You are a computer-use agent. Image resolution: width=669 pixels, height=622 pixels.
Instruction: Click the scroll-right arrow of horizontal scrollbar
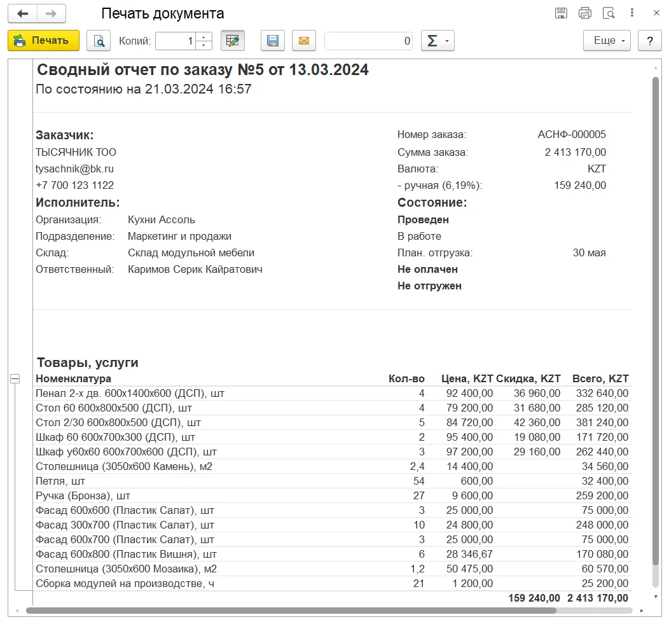pos(642,611)
